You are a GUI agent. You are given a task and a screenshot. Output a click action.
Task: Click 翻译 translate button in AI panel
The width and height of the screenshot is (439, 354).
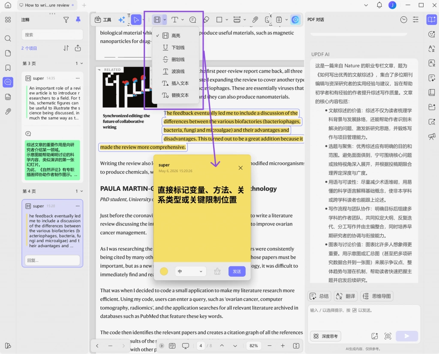click(x=346, y=296)
